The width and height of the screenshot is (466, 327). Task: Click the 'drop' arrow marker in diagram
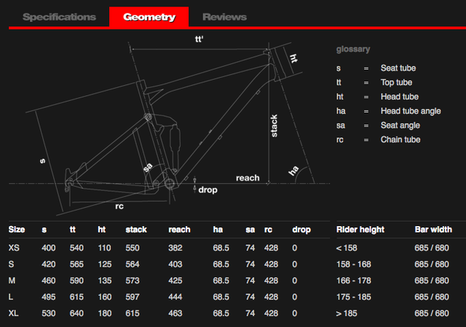click(x=194, y=183)
